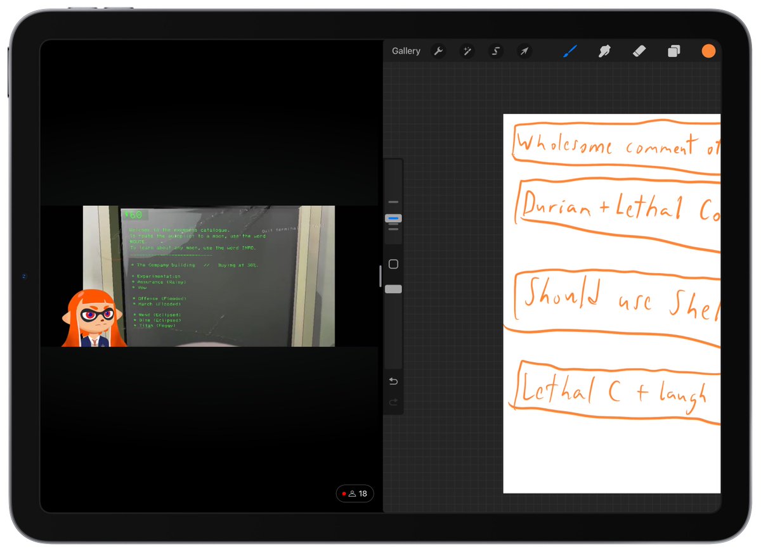Screen dimensions: 761x553
Task: Select the Paint brush tool
Action: click(570, 51)
